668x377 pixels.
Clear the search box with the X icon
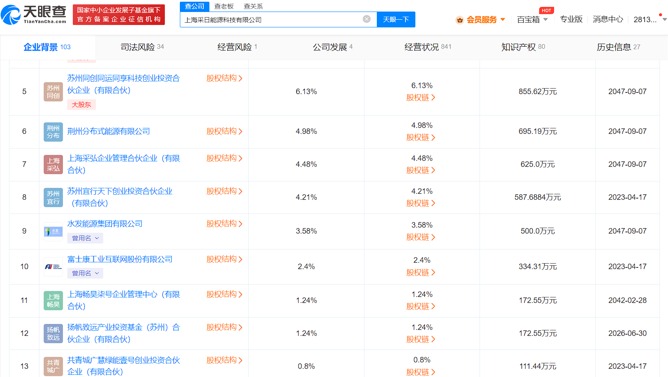coord(367,19)
